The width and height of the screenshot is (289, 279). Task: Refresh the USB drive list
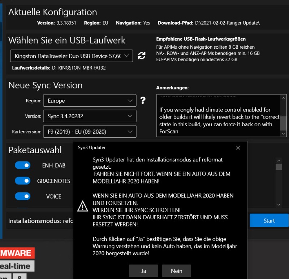[x=142, y=56]
